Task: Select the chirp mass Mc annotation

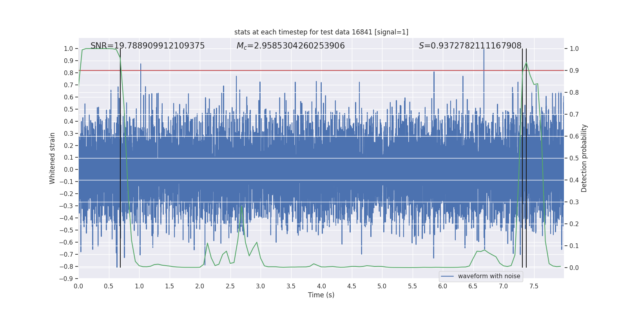Action: tap(290, 46)
